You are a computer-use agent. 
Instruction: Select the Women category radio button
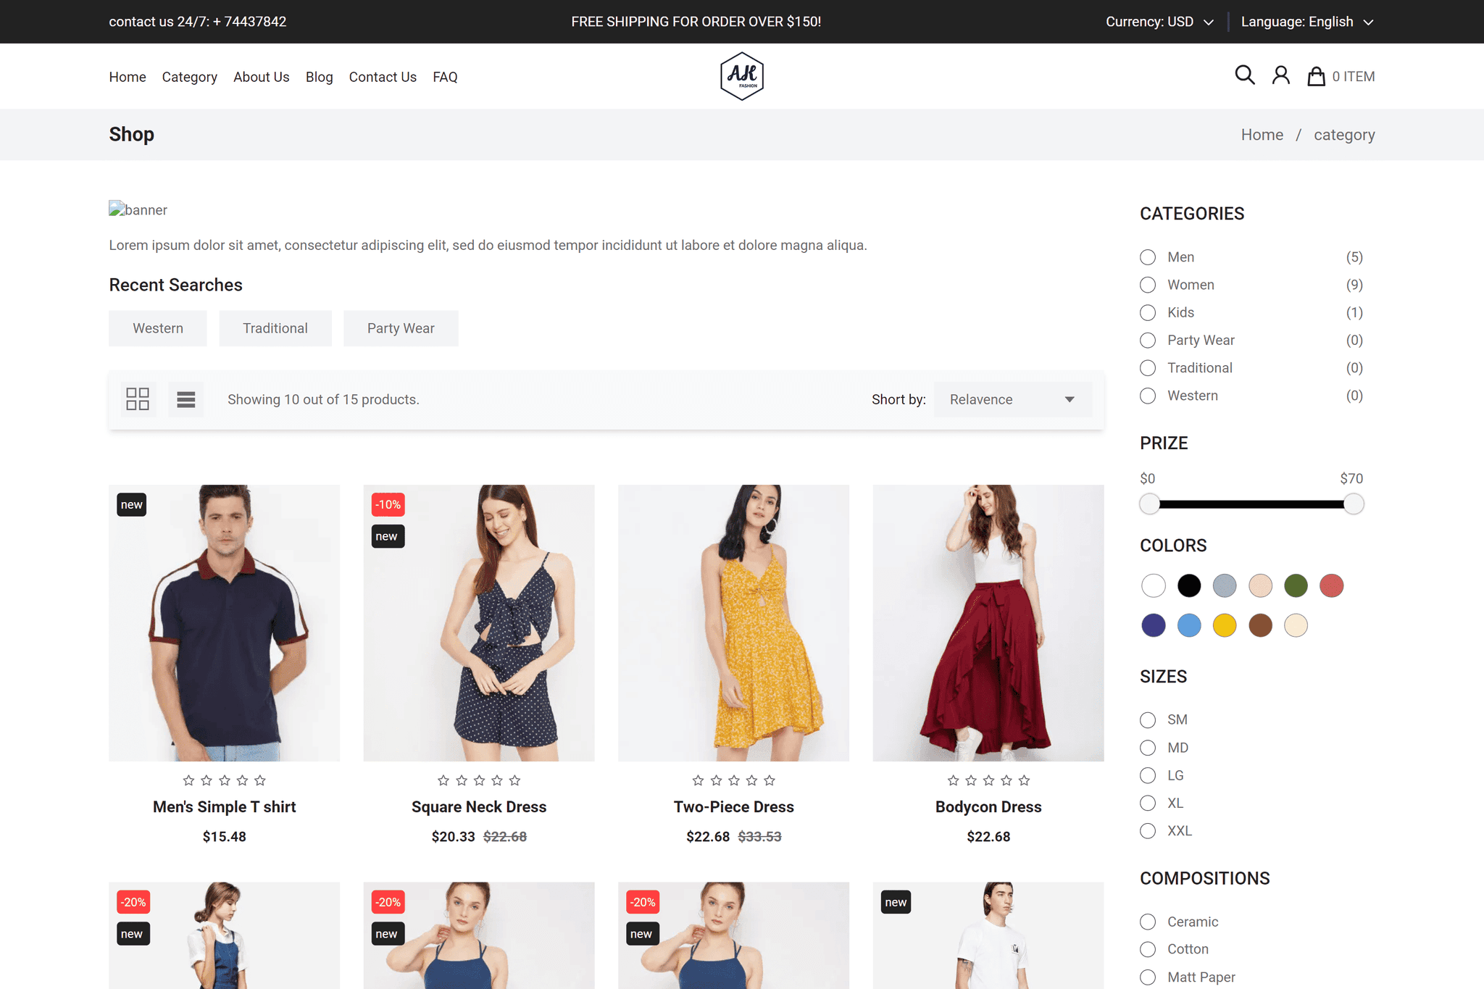pyautogui.click(x=1148, y=285)
